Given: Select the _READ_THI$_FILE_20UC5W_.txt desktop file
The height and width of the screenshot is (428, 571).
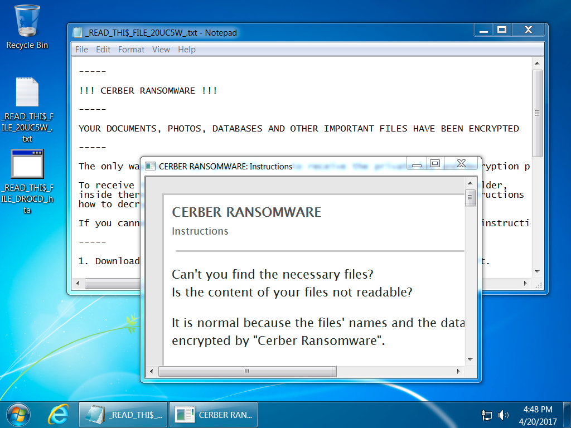Looking at the screenshot, I should coord(27,110).
